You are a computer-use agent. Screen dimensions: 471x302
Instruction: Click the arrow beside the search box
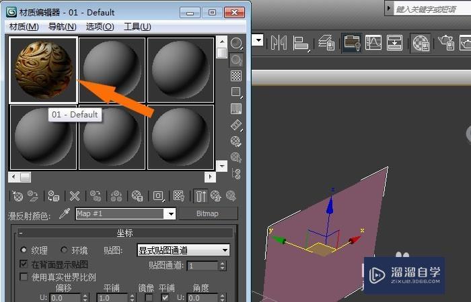pyautogui.click(x=389, y=8)
